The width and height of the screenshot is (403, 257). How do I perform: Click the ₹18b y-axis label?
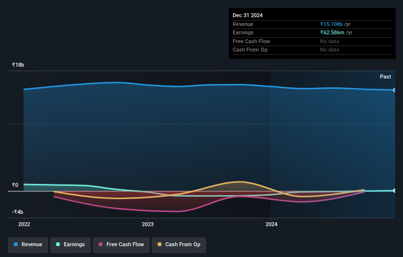coord(18,65)
